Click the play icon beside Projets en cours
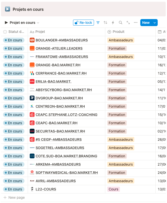 8,9
